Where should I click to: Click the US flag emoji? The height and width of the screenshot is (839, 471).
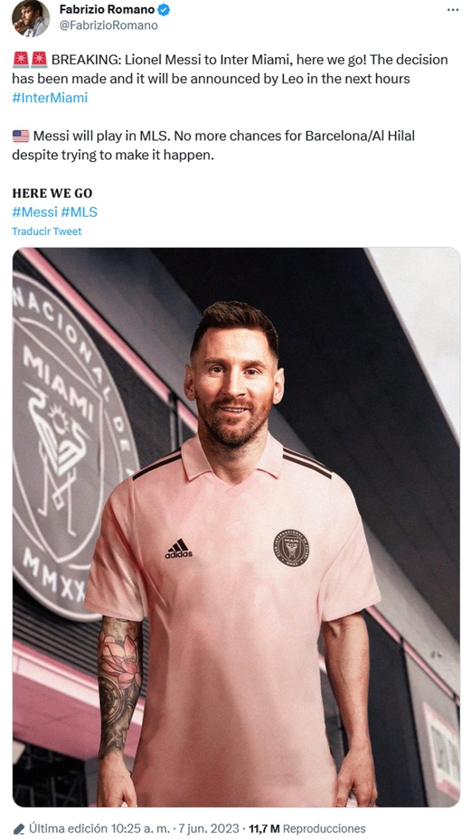(x=21, y=136)
